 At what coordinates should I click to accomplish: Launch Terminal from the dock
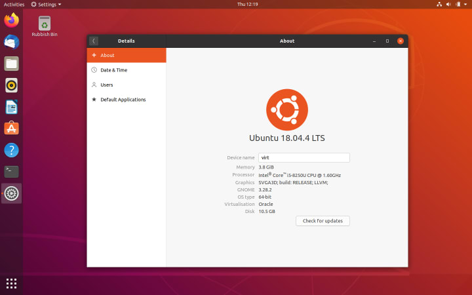(11, 172)
